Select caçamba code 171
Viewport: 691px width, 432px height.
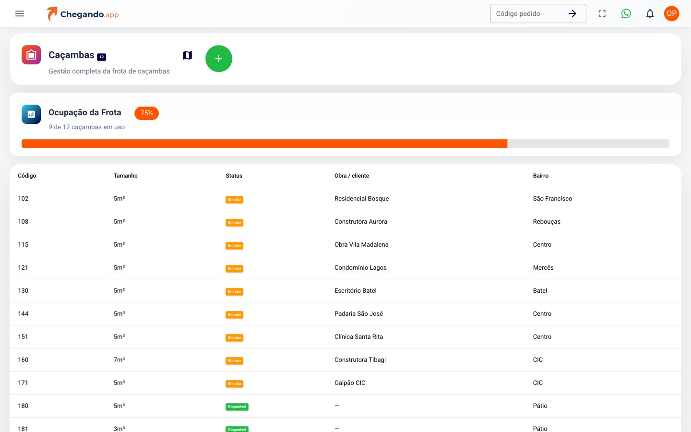coord(23,383)
